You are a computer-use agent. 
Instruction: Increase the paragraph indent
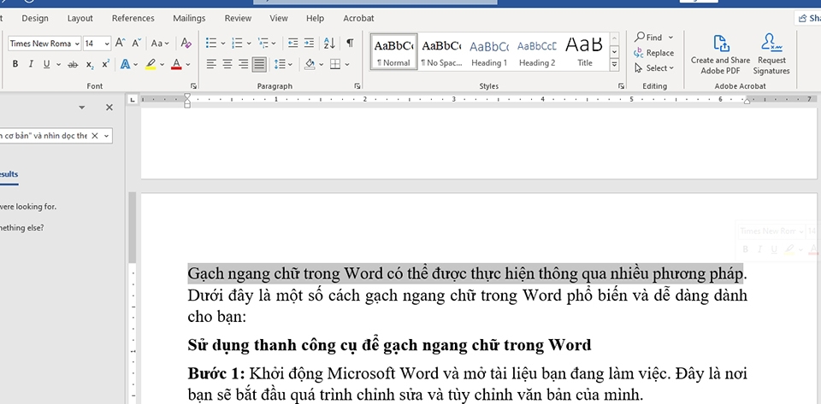pyautogui.click(x=310, y=44)
